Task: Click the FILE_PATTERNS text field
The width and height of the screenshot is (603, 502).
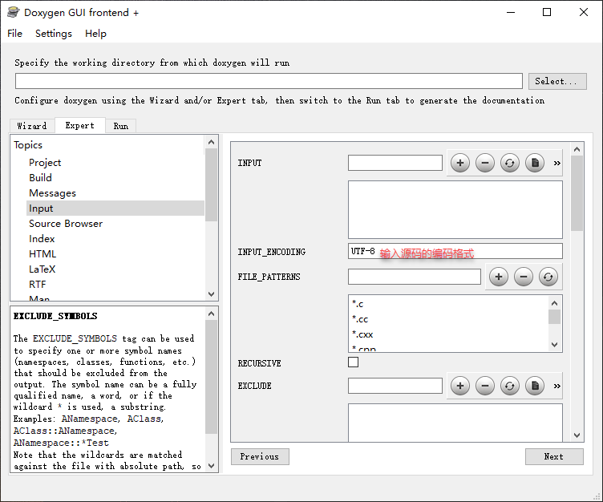Action: pyautogui.click(x=415, y=277)
